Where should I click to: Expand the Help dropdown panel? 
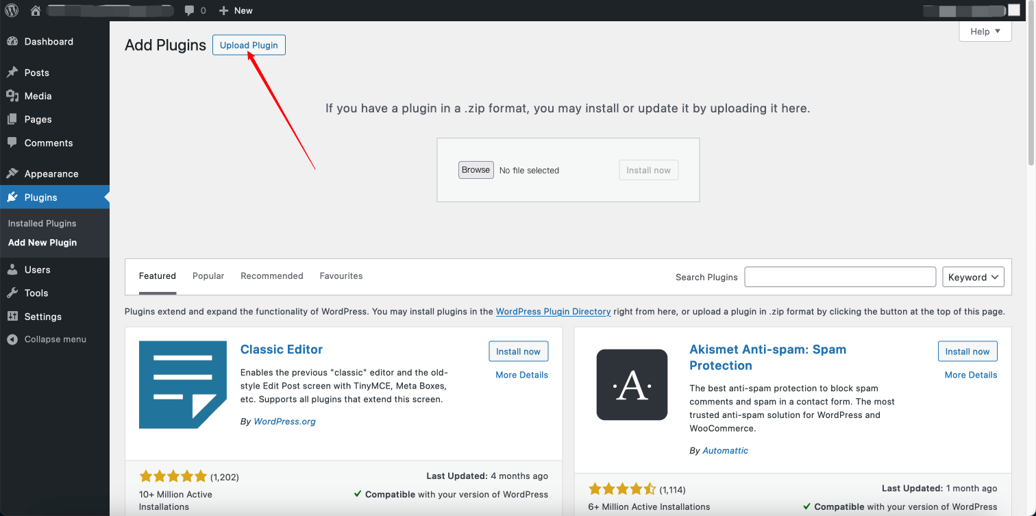[x=985, y=32]
